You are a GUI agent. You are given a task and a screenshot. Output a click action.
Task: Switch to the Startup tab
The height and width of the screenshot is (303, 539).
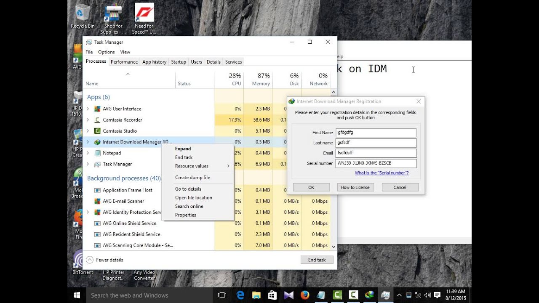179,62
